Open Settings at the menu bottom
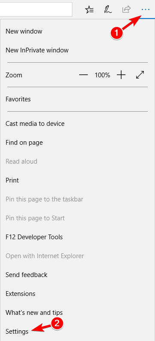This screenshot has height=341, width=155. [74, 332]
